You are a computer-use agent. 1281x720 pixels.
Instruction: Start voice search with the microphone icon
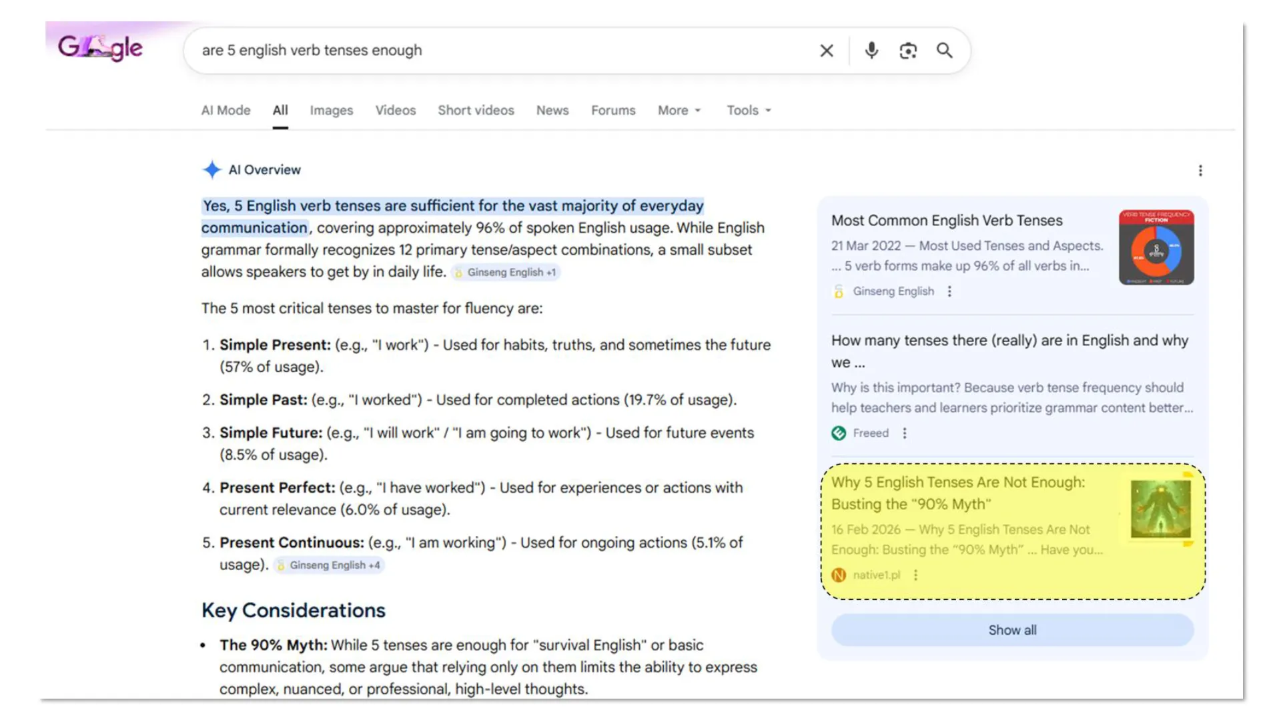(x=871, y=51)
